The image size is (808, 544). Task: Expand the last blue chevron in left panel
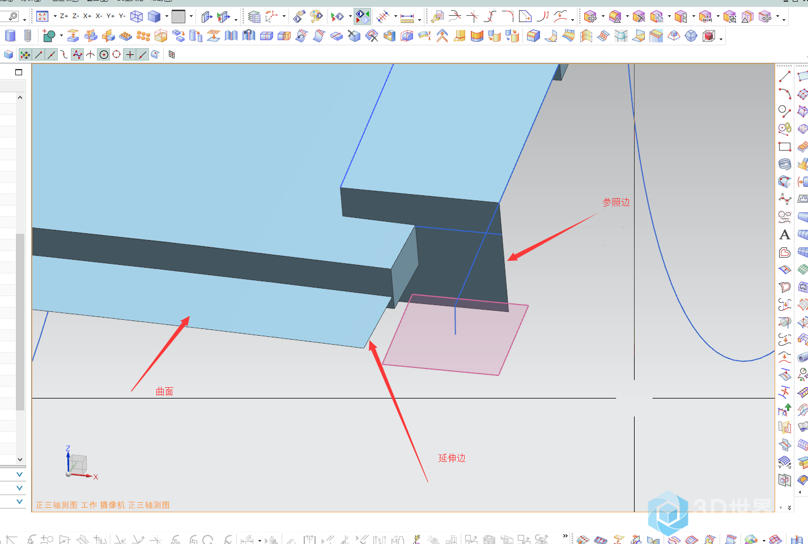click(20, 502)
